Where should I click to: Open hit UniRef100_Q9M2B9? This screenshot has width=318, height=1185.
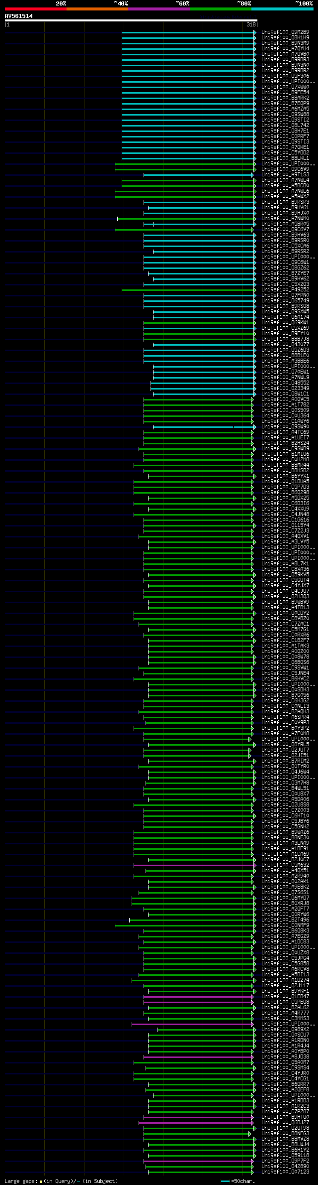click(285, 32)
